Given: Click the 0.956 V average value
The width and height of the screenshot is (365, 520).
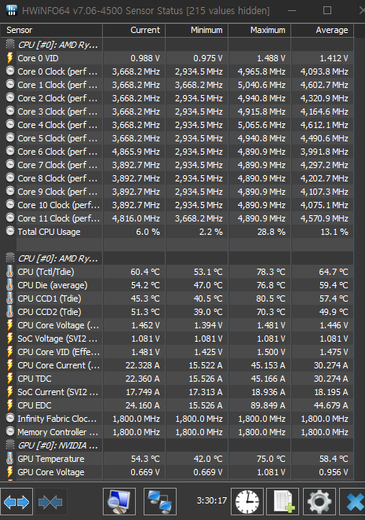Looking at the screenshot, I should [334, 472].
